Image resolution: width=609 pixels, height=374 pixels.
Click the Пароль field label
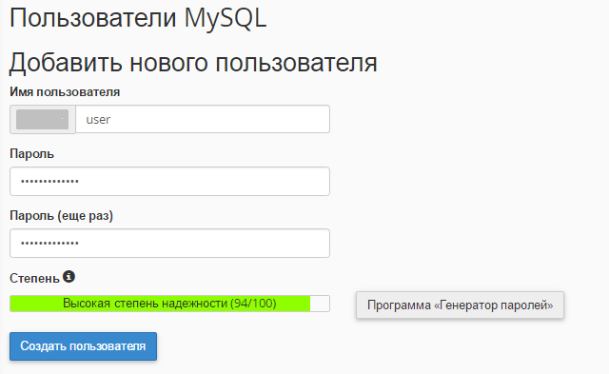[x=31, y=154]
